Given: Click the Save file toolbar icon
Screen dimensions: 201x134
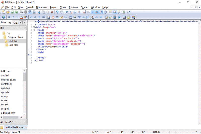Looking at the screenshot, I should tap(12, 12).
